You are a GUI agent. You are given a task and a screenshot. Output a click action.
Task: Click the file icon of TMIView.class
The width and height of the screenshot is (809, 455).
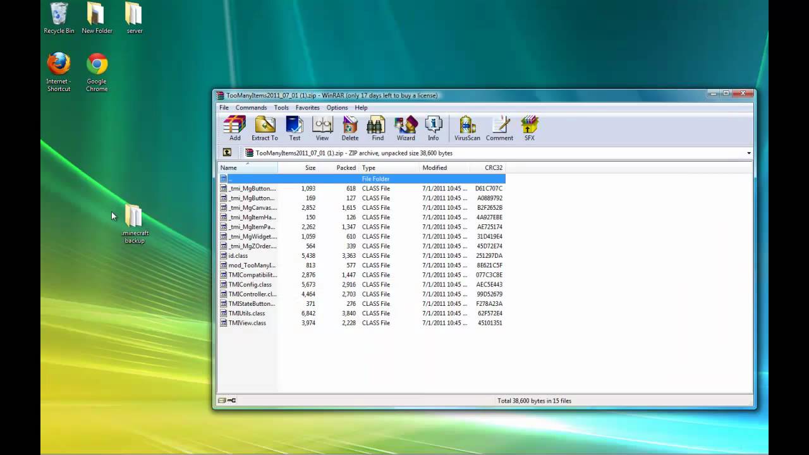point(223,323)
